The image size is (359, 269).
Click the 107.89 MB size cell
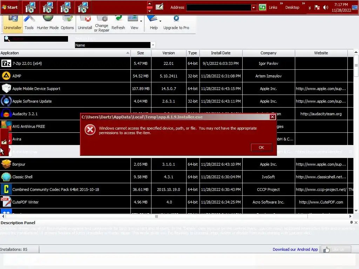point(141,89)
